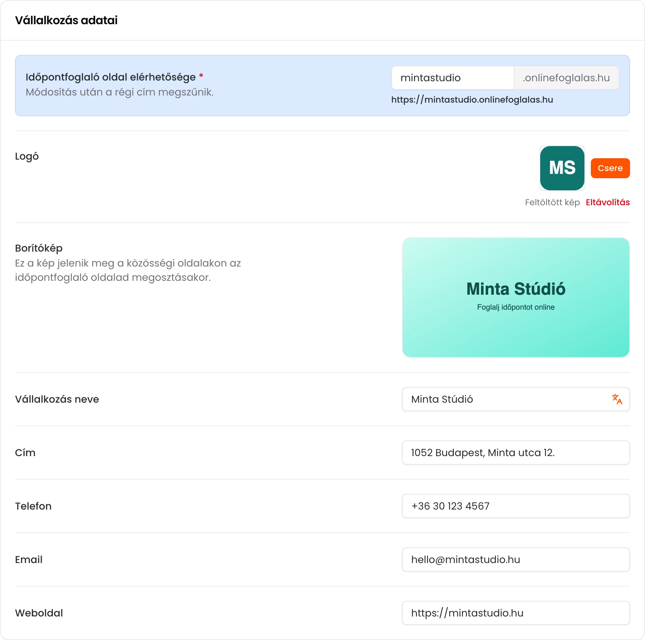The width and height of the screenshot is (645, 640).
Task: Click the Minta Stúdió cover image
Action: click(x=516, y=298)
